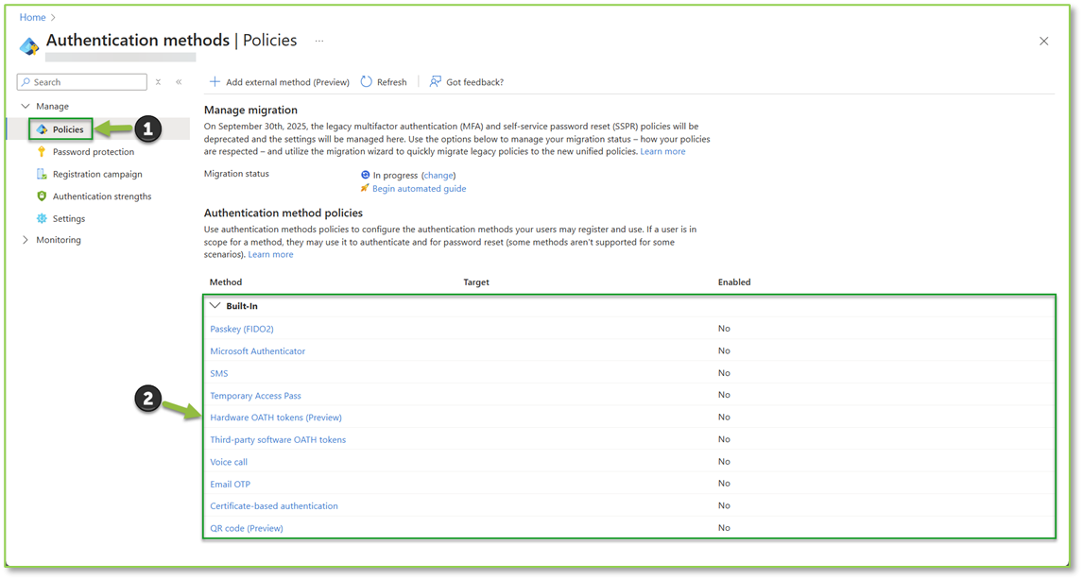
Task: Configure the Microsoft Authenticator method
Action: click(257, 350)
